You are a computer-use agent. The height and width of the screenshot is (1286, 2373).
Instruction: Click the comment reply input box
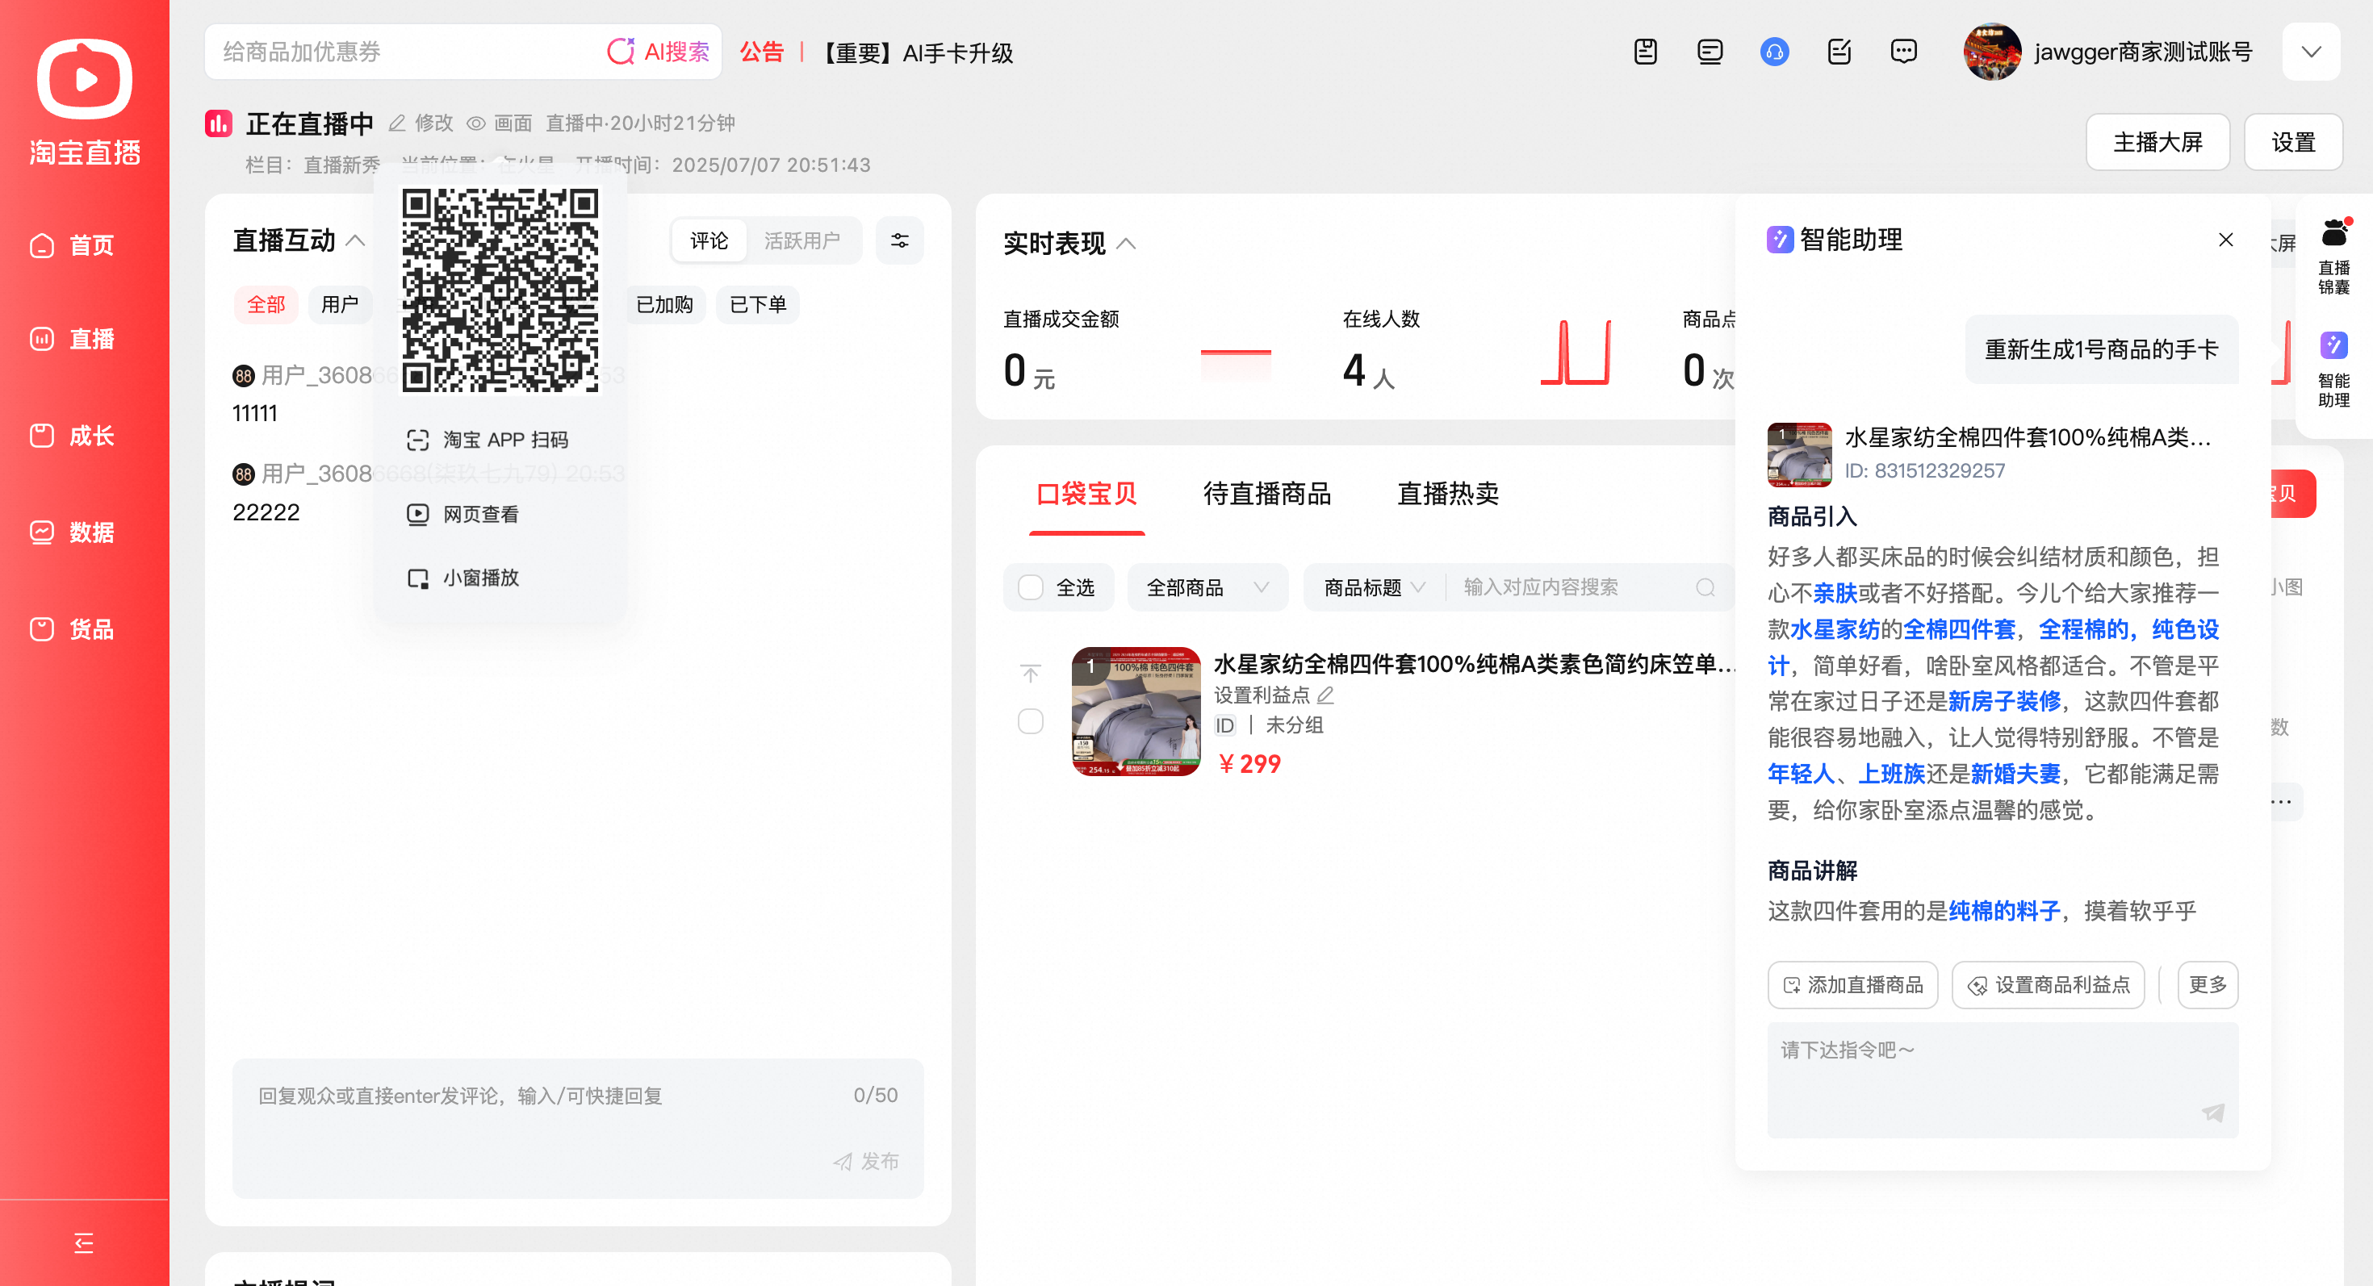[578, 1128]
